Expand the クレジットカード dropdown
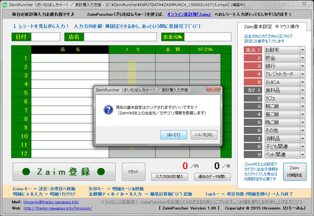314x216 pixels. [302, 74]
